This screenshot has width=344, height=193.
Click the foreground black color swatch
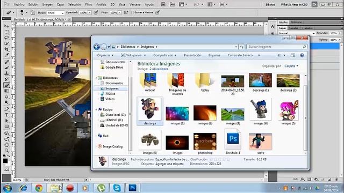[x=5, y=161]
